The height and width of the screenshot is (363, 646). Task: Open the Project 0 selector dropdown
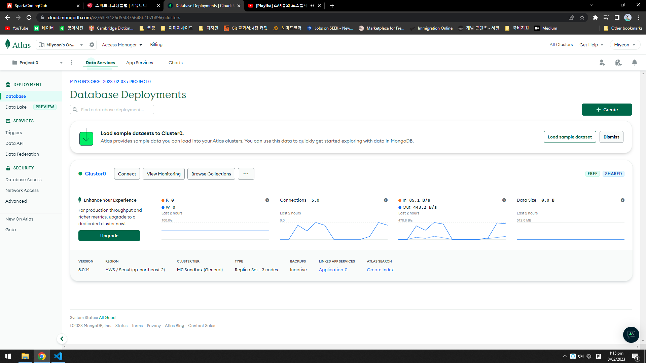[37, 63]
